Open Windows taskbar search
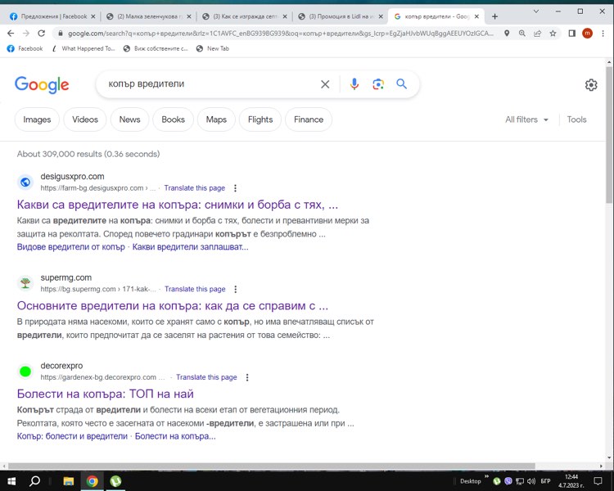 coord(35,481)
